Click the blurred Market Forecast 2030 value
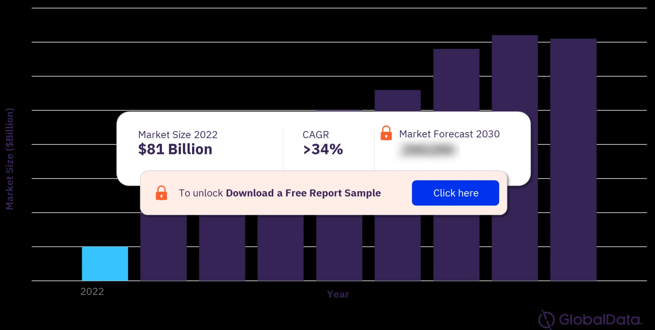655x330 pixels. [x=428, y=150]
